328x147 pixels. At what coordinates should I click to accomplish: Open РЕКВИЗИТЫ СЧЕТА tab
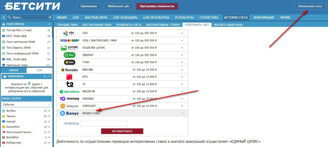(129, 25)
